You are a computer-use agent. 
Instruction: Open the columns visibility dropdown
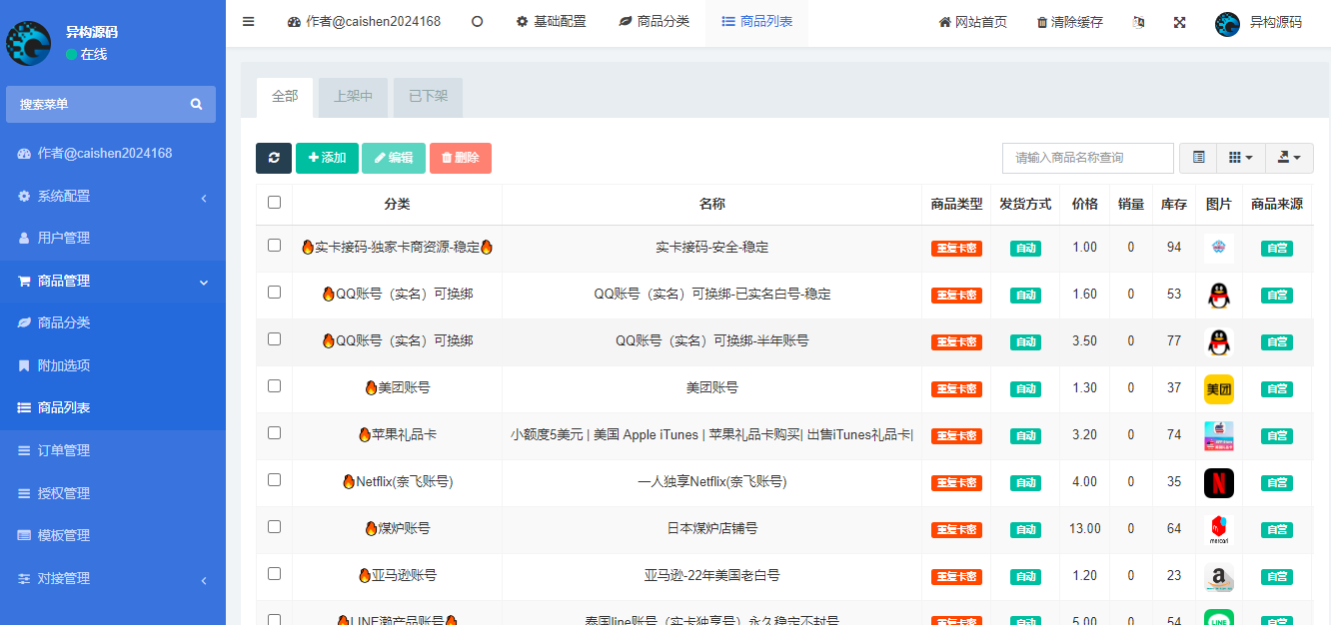tap(1240, 158)
